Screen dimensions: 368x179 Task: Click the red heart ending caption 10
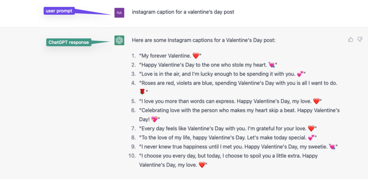pyautogui.click(x=202, y=165)
